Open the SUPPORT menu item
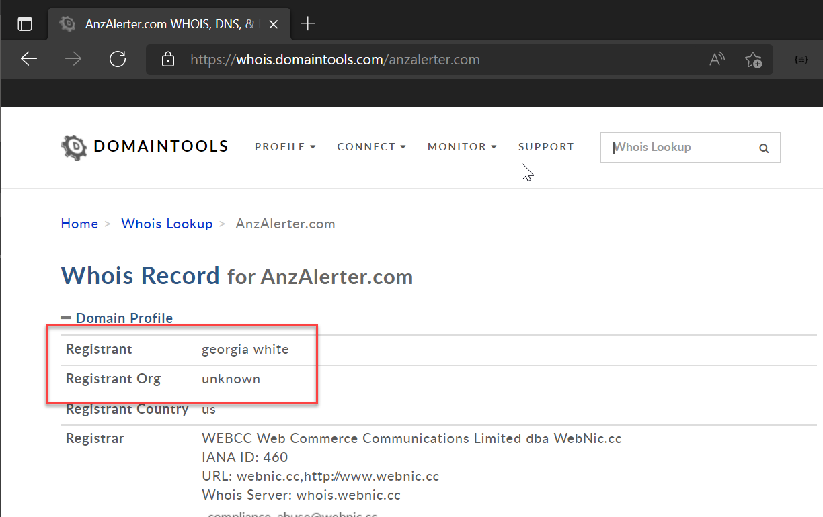Screen dimensions: 823x517 tap(546, 147)
